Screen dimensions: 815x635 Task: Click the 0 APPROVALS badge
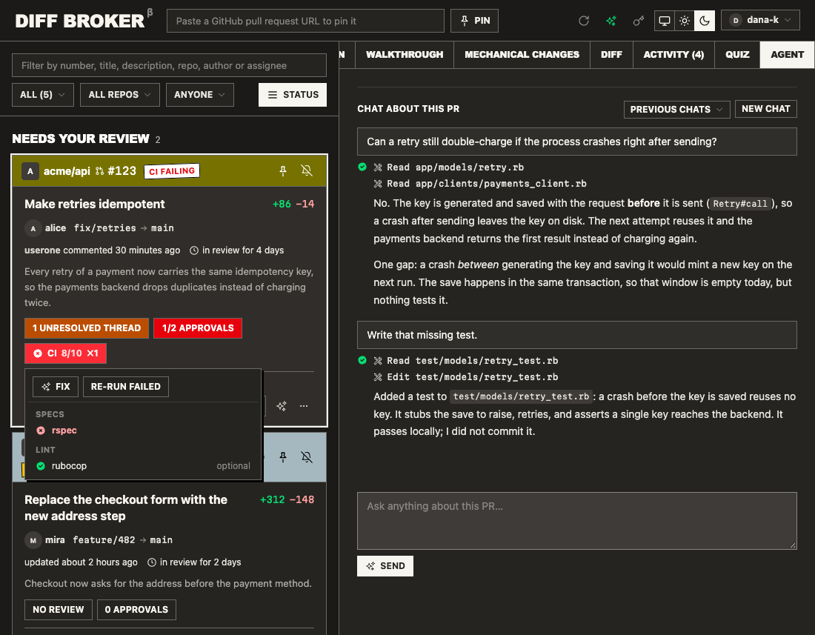tap(137, 610)
